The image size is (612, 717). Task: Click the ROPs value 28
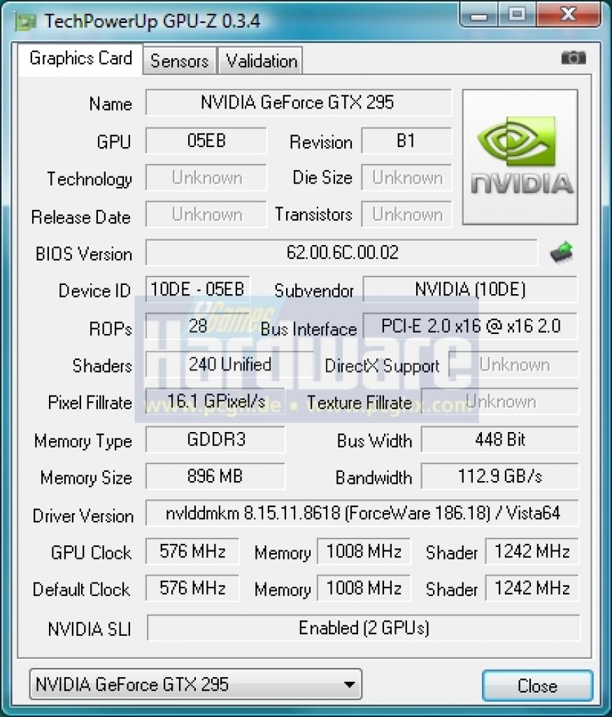[198, 326]
